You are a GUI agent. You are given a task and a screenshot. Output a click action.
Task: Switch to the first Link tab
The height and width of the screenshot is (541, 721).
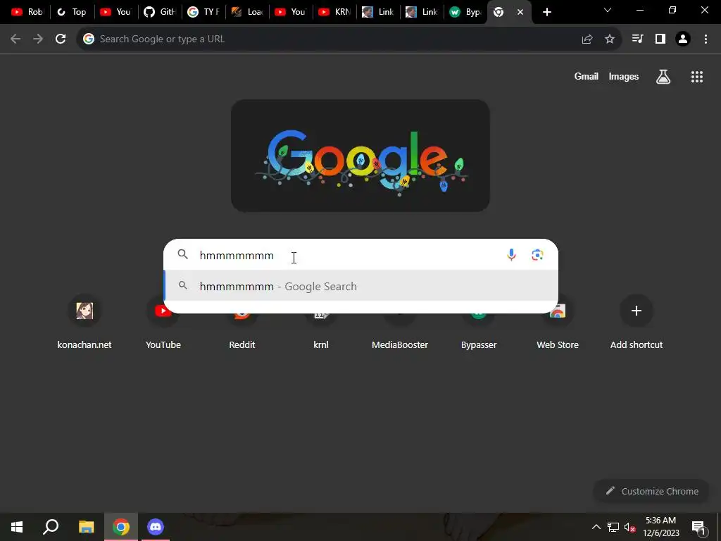coord(378,12)
